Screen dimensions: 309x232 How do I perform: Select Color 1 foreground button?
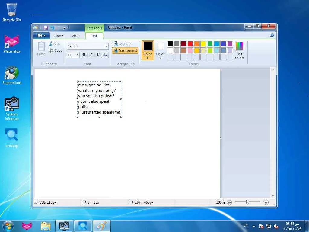pyautogui.click(x=148, y=50)
